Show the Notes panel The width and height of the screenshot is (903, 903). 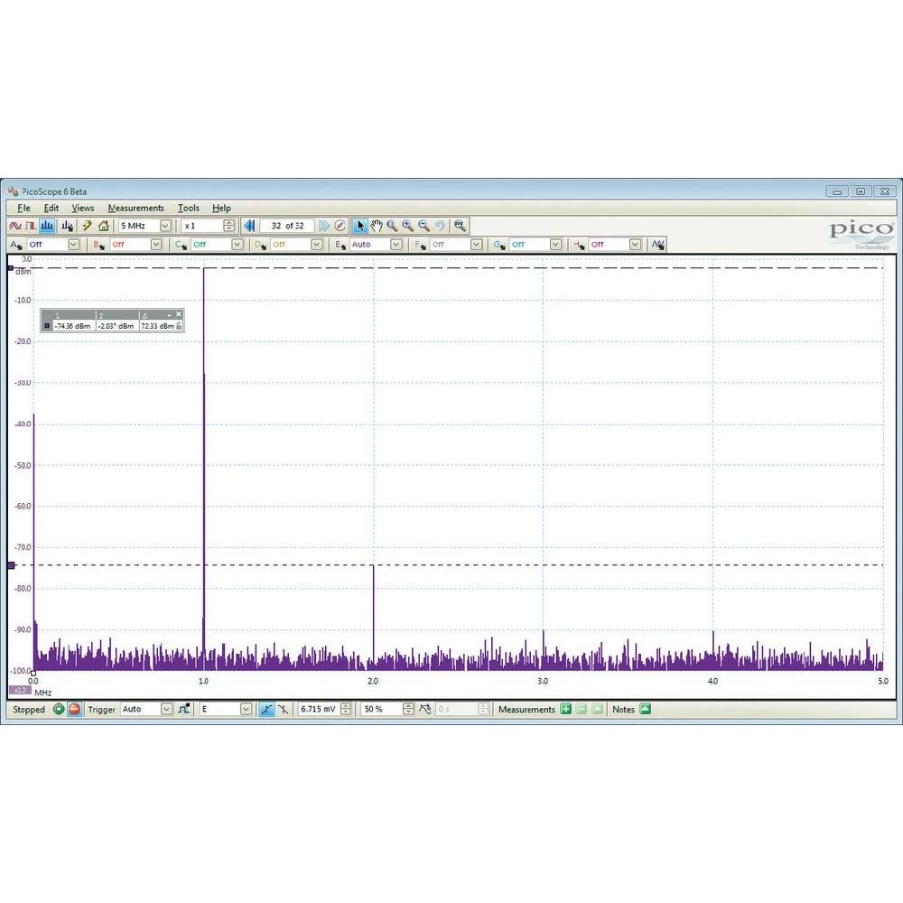(646, 710)
